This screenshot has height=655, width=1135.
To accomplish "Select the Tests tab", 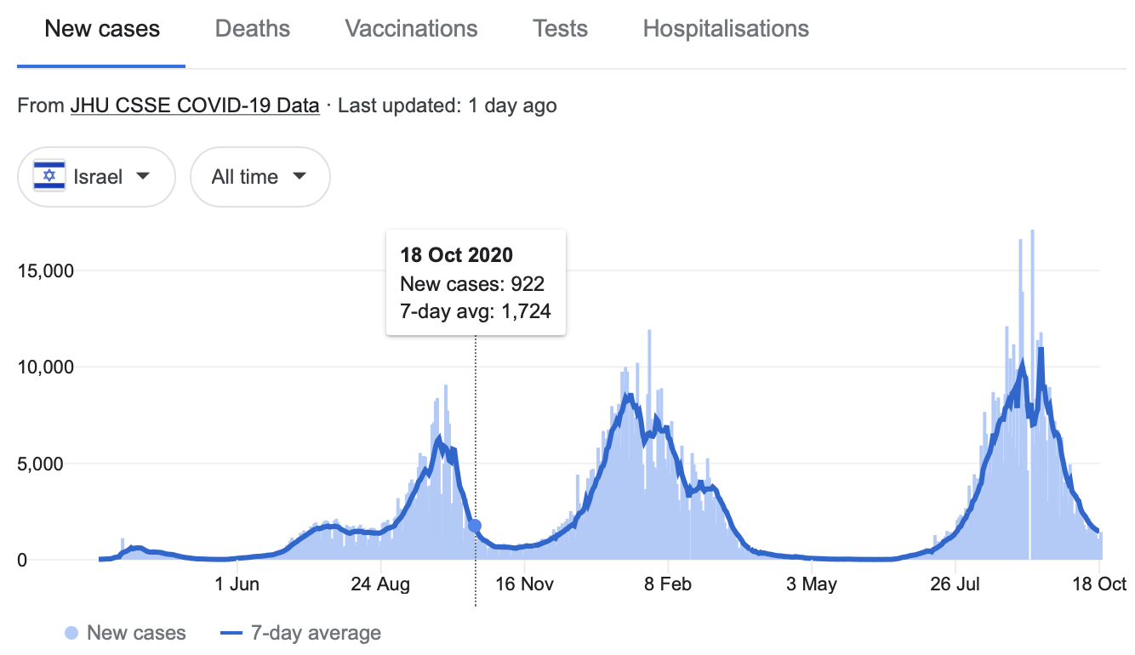I will (560, 29).
